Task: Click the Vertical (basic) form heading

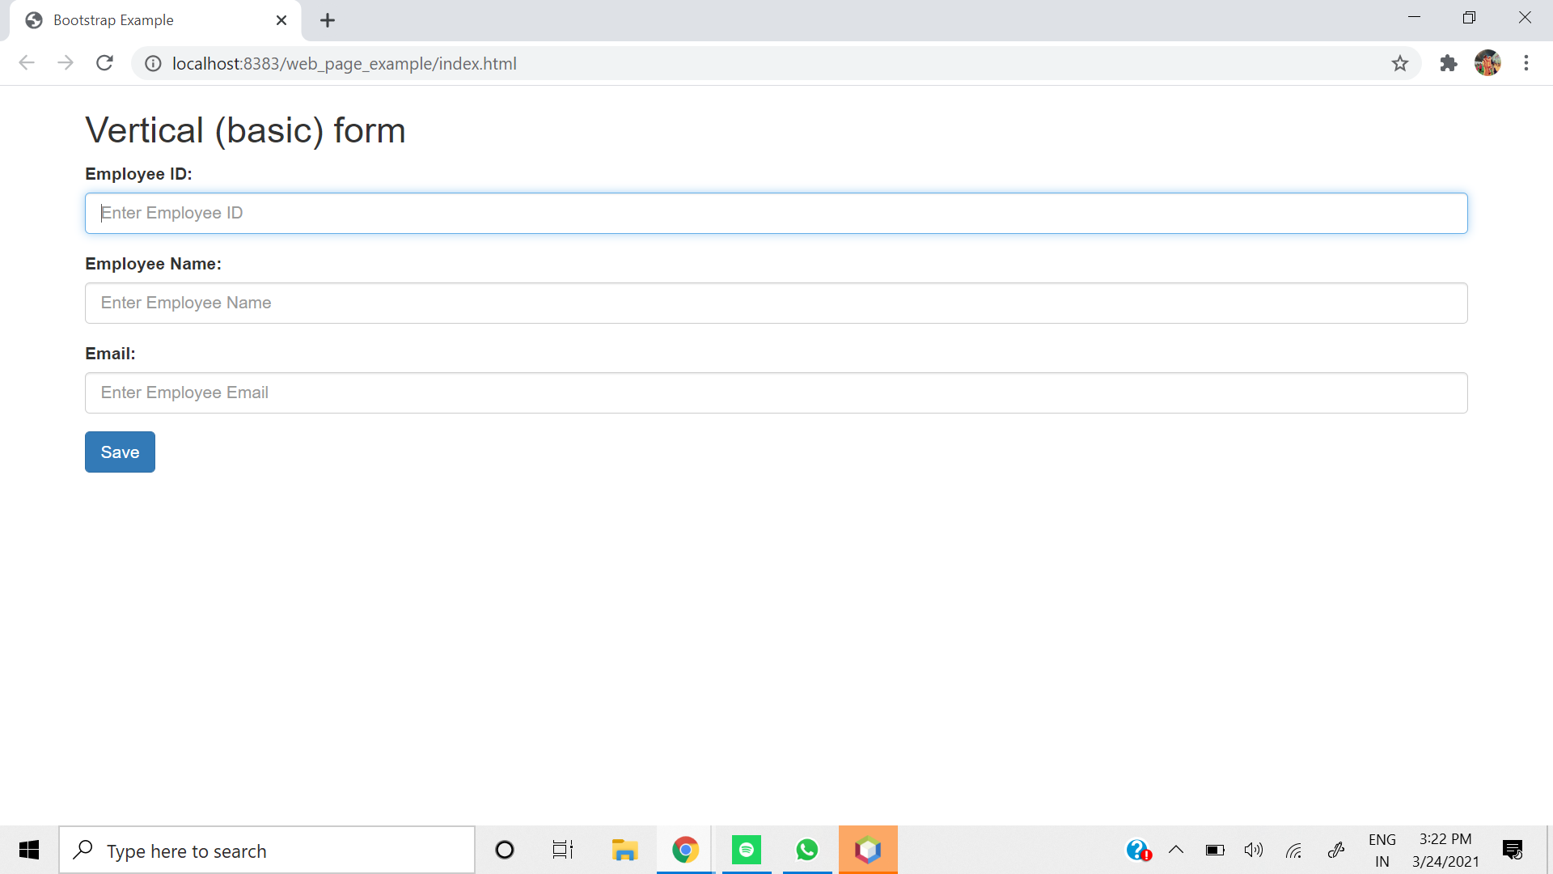Action: point(245,130)
